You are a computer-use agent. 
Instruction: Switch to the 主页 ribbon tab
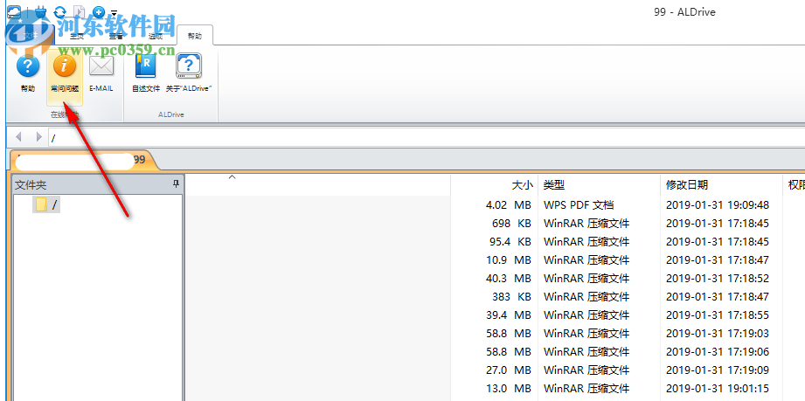pyautogui.click(x=77, y=36)
